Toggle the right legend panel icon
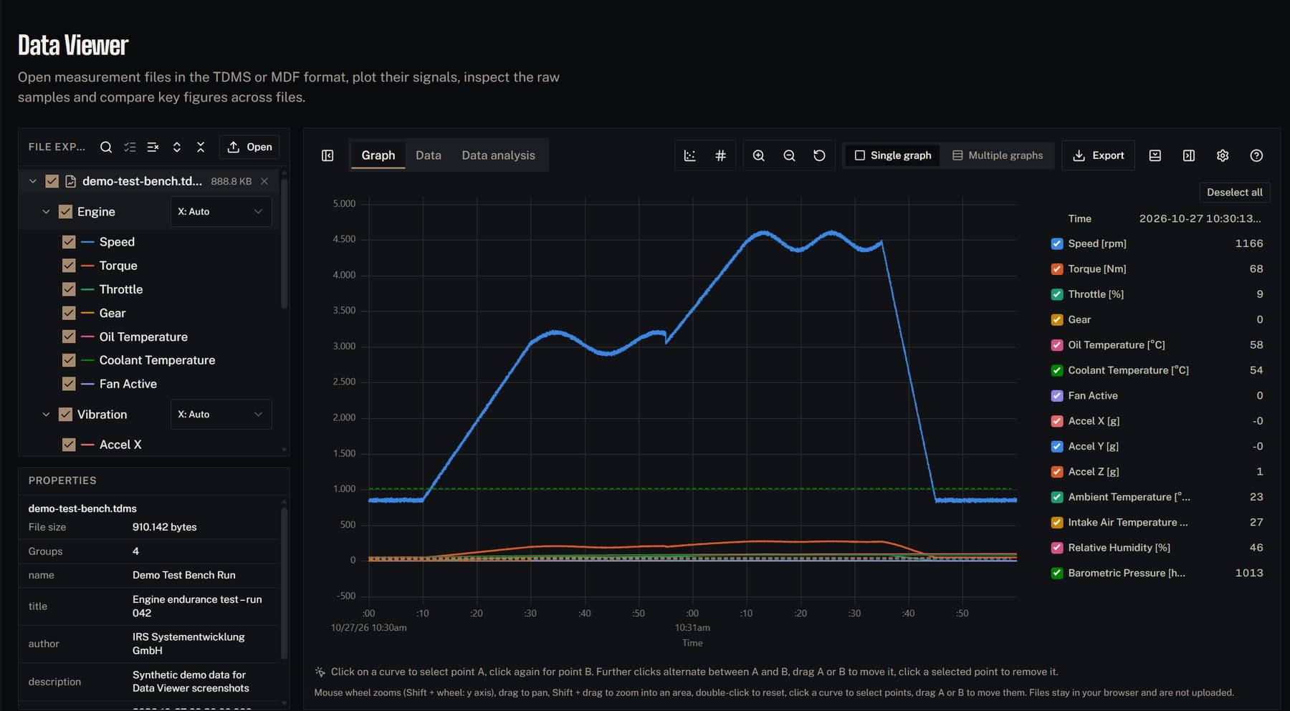 point(1188,155)
